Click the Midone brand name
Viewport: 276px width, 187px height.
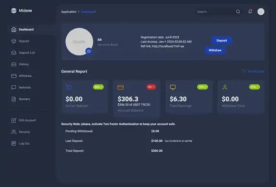[x=25, y=10]
